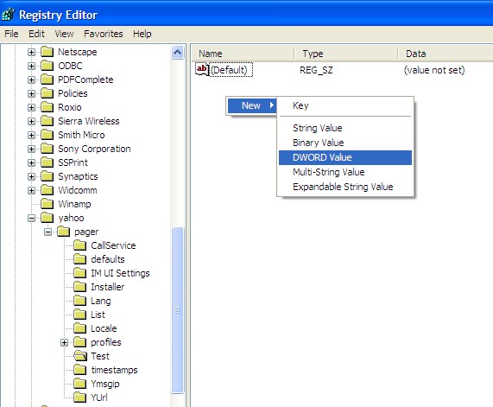Open the Help menu
Image resolution: width=493 pixels, height=407 pixels.
(142, 34)
